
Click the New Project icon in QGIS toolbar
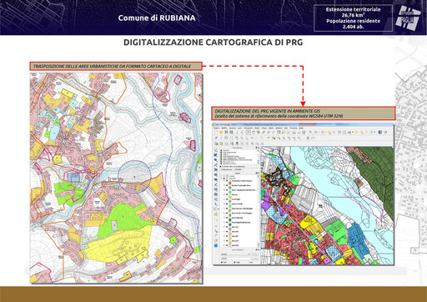pos(216,132)
